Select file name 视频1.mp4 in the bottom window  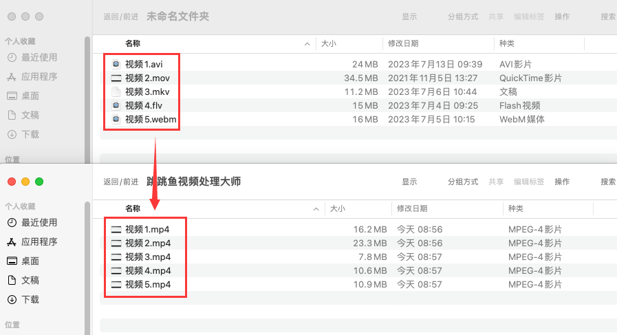pyautogui.click(x=148, y=230)
